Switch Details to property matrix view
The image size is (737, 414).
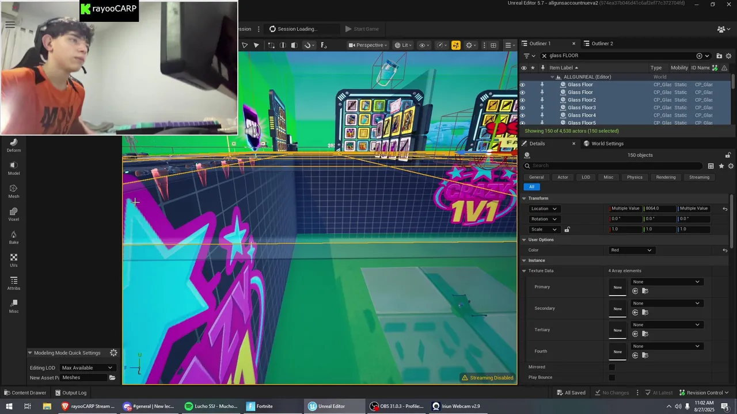tap(711, 166)
